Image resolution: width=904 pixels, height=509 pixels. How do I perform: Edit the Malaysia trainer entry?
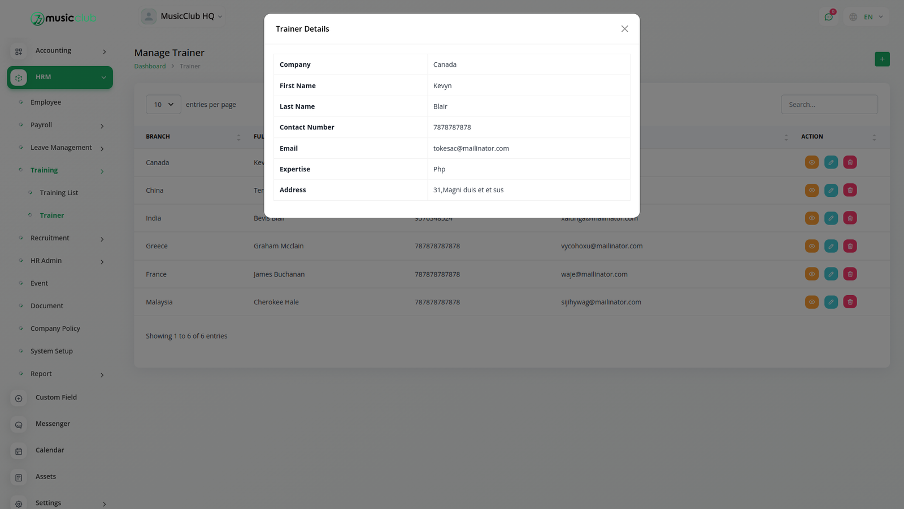coord(831,302)
